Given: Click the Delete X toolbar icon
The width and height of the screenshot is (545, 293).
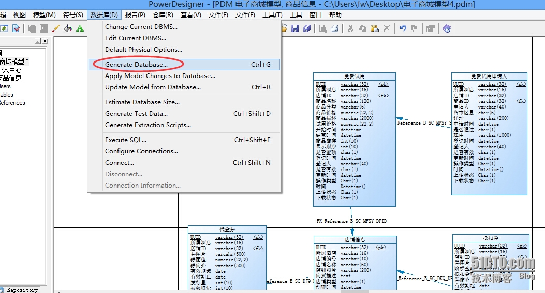Looking at the screenshot, I should click(x=387, y=28).
